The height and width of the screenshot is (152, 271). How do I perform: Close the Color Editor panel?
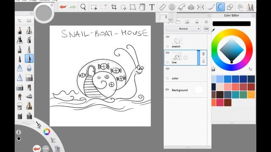point(253,15)
